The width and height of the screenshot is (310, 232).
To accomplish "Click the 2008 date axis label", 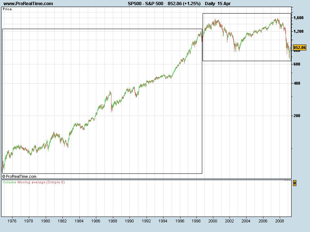I will (x=280, y=221).
